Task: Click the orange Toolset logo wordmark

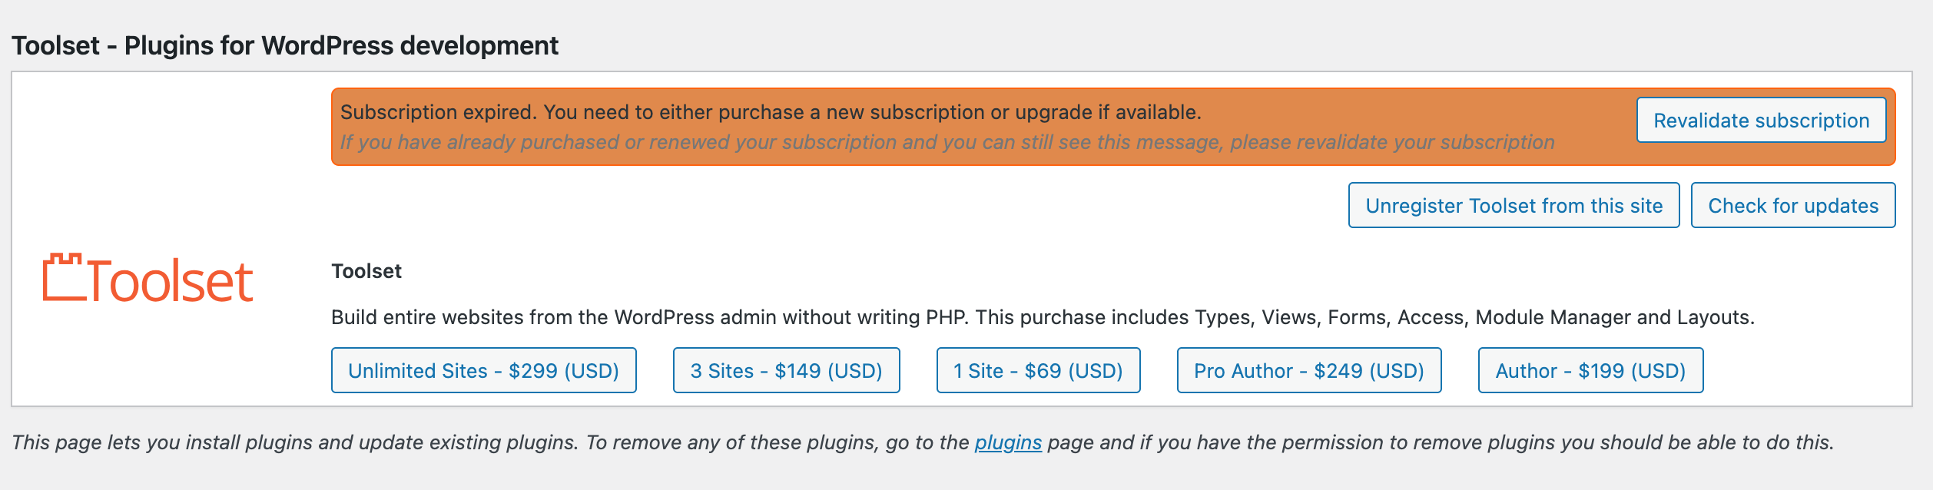Action: point(171,282)
